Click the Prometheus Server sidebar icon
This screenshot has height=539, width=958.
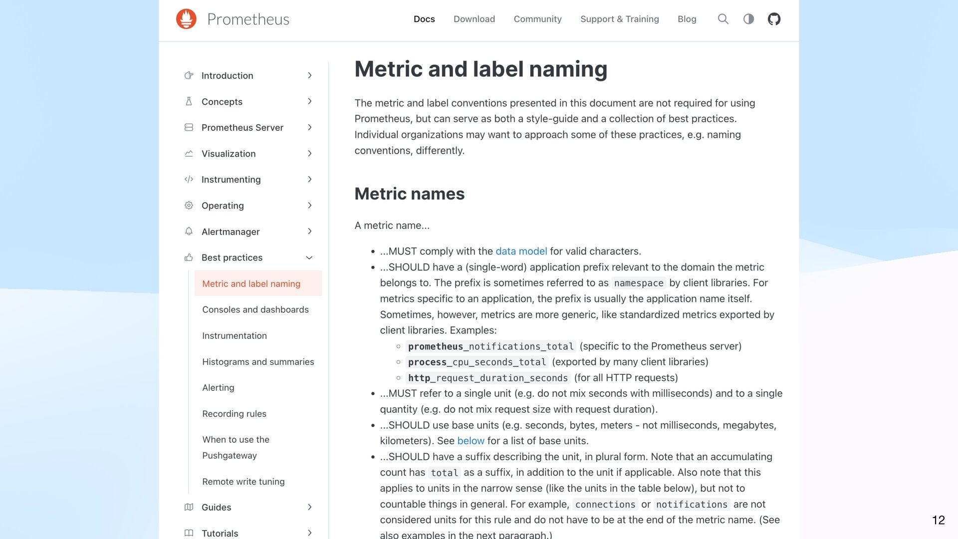coord(189,127)
